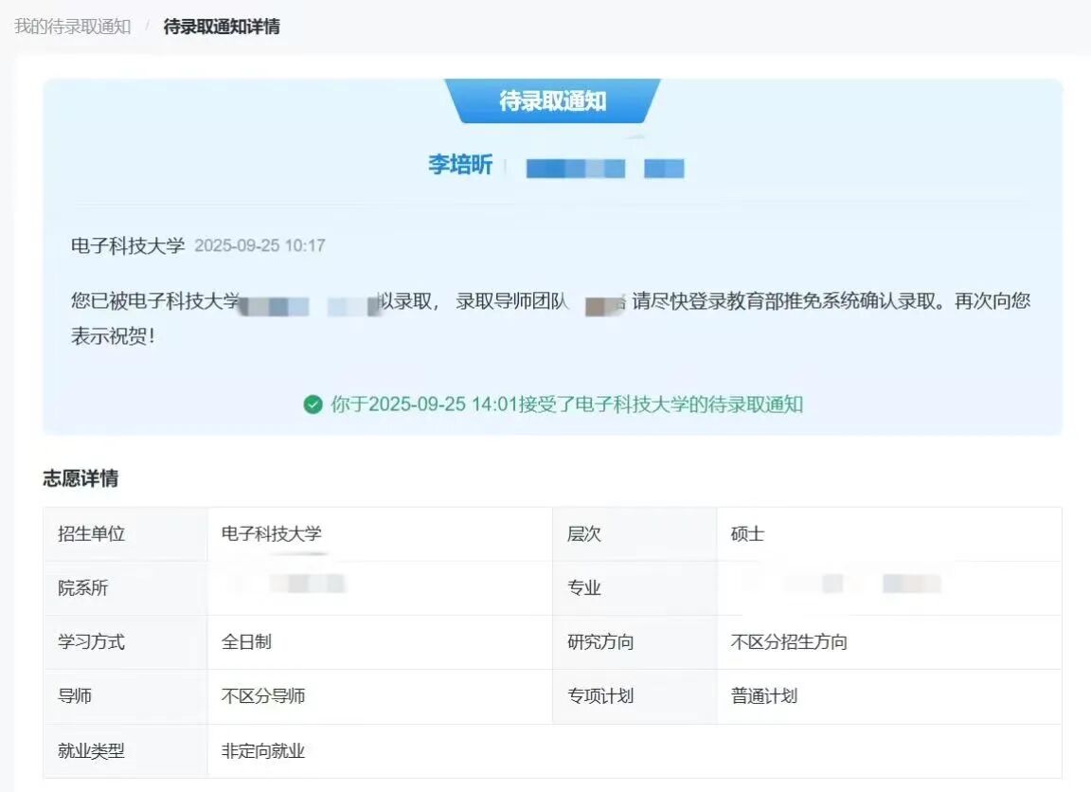Select the applicant name 李培昕
The image size is (1091, 792).
click(x=460, y=165)
